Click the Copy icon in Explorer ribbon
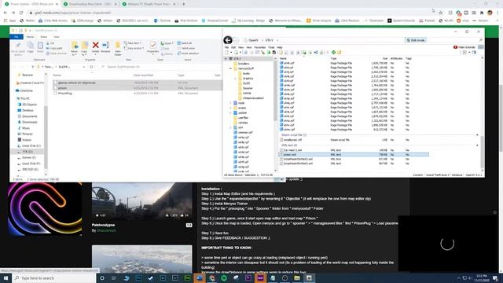503x283 pixels. [30, 46]
